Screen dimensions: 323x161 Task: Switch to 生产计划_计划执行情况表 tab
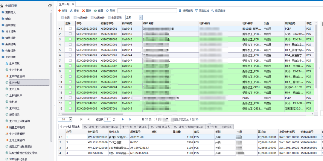click(x=189, y=127)
